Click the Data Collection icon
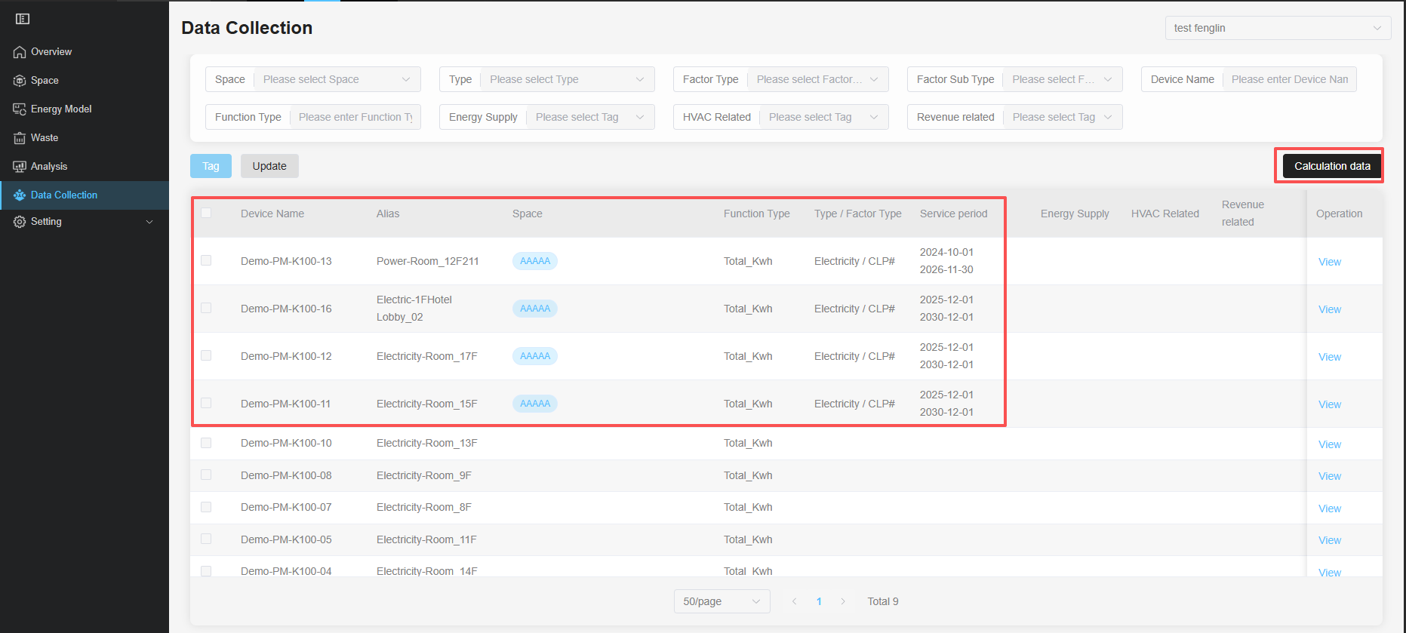The image size is (1406, 633). 20,195
